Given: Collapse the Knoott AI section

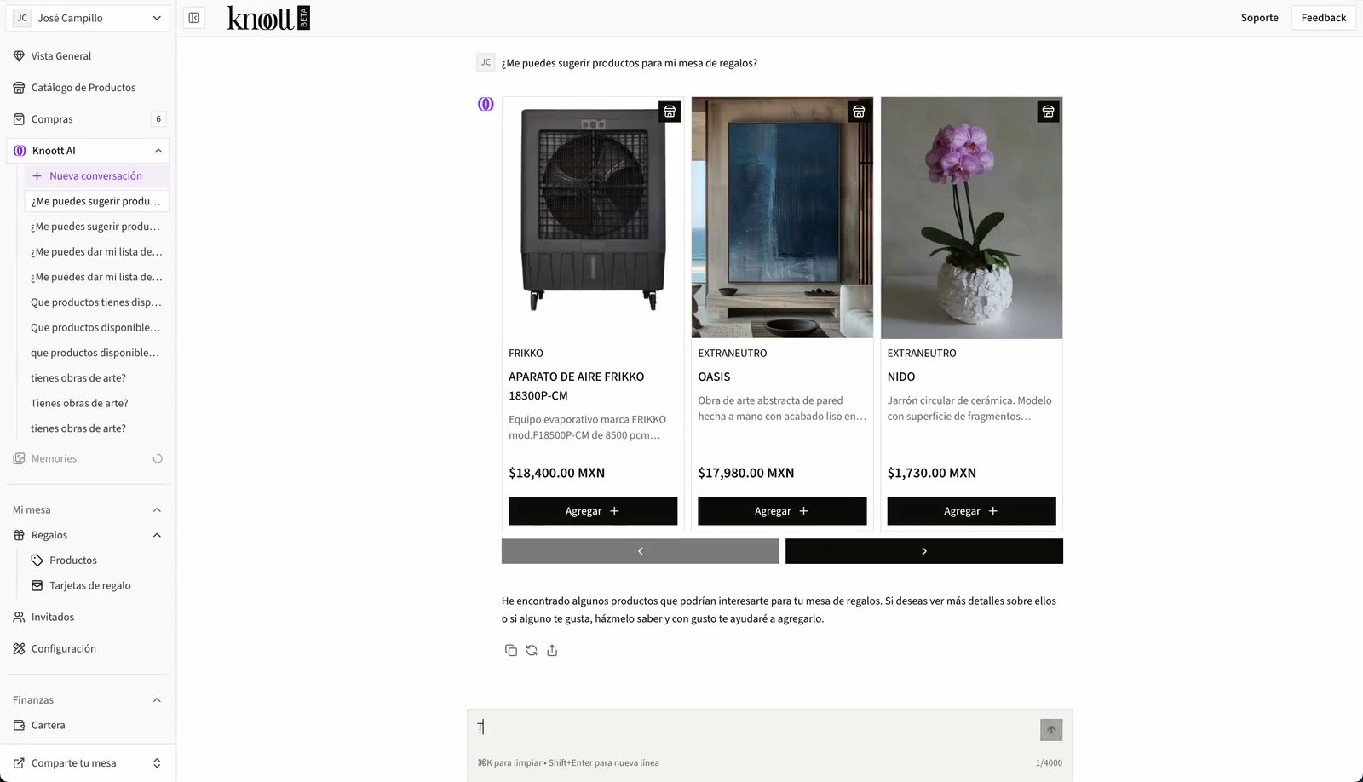Looking at the screenshot, I should 158,151.
